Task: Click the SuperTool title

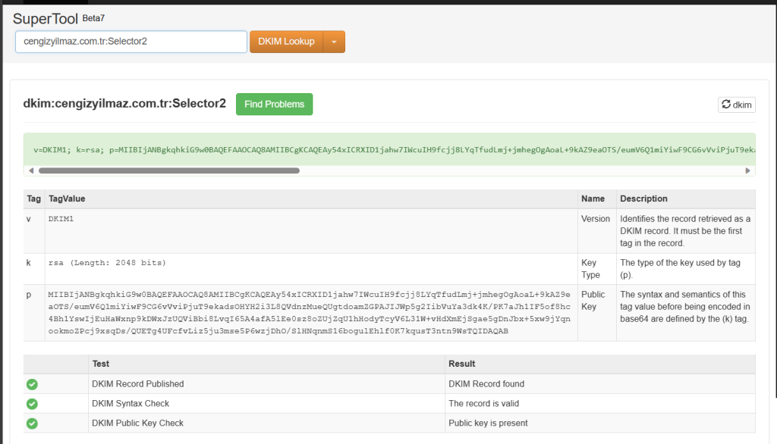Action: [46, 18]
